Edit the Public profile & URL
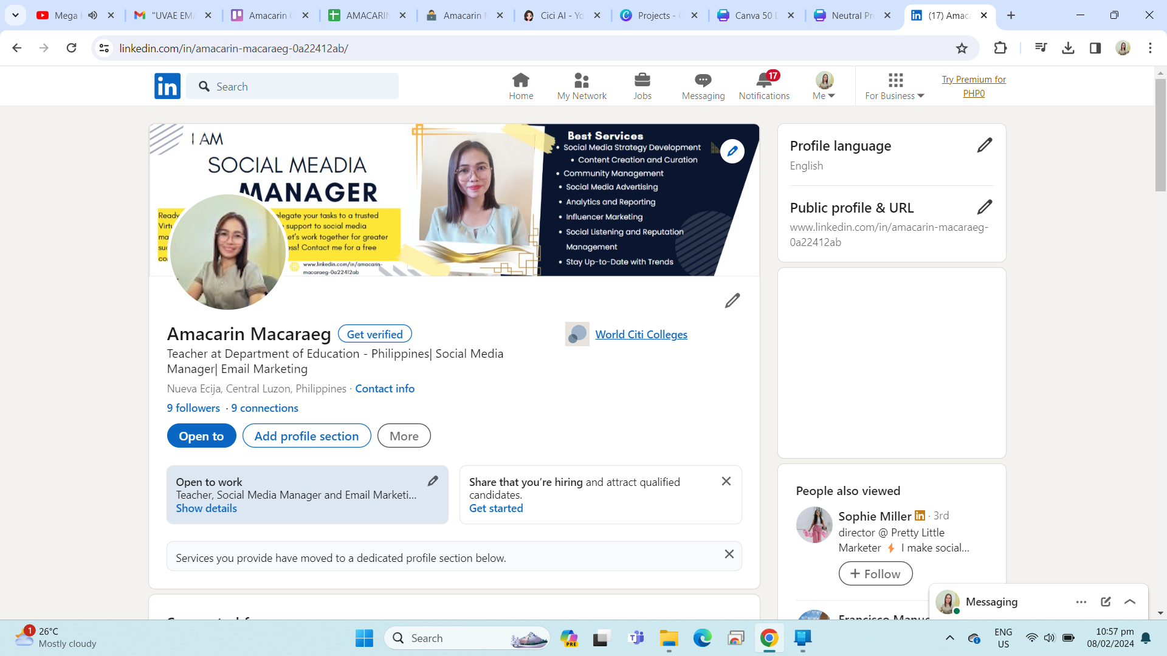Screen dimensions: 1167x656 (x=985, y=207)
